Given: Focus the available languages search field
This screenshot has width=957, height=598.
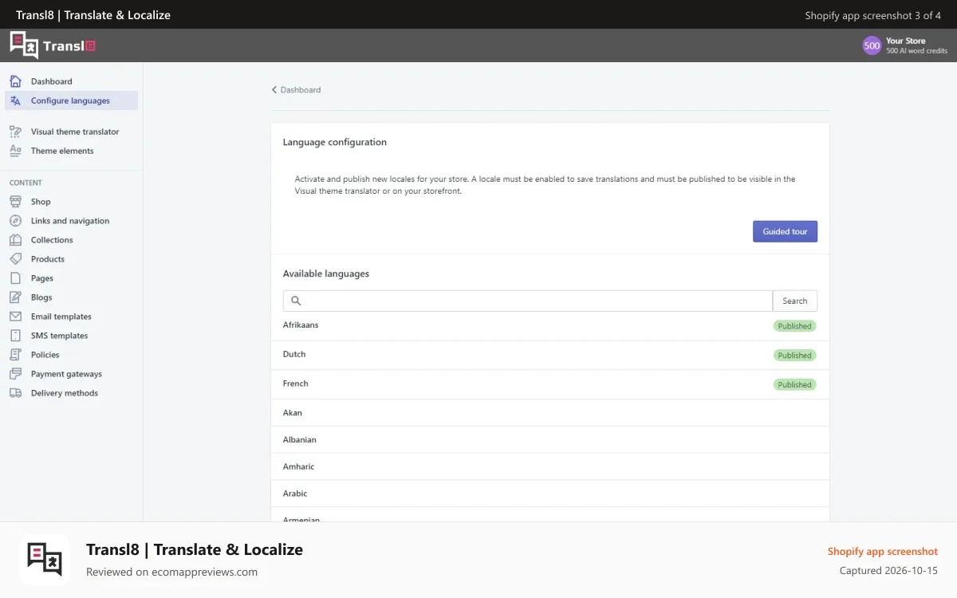Looking at the screenshot, I should pos(528,301).
